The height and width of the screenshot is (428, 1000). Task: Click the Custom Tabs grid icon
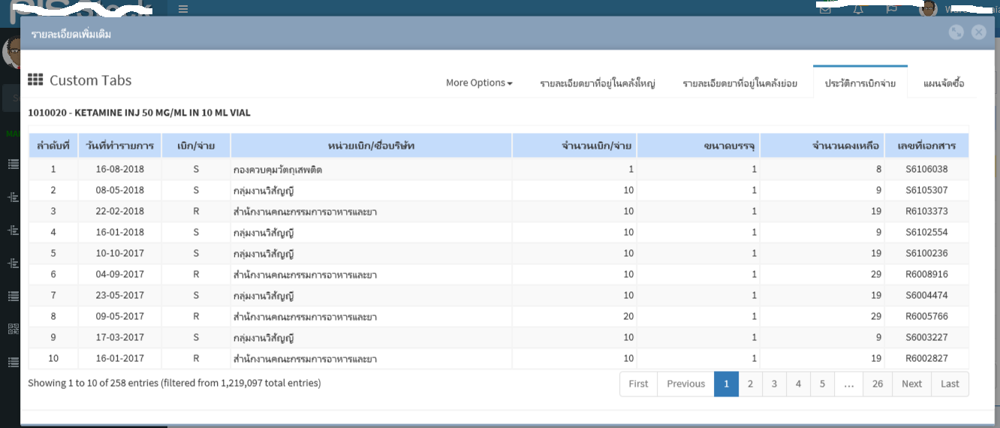point(35,80)
